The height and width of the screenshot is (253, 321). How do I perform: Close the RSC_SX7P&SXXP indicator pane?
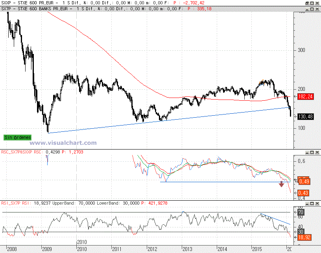pos(317,152)
